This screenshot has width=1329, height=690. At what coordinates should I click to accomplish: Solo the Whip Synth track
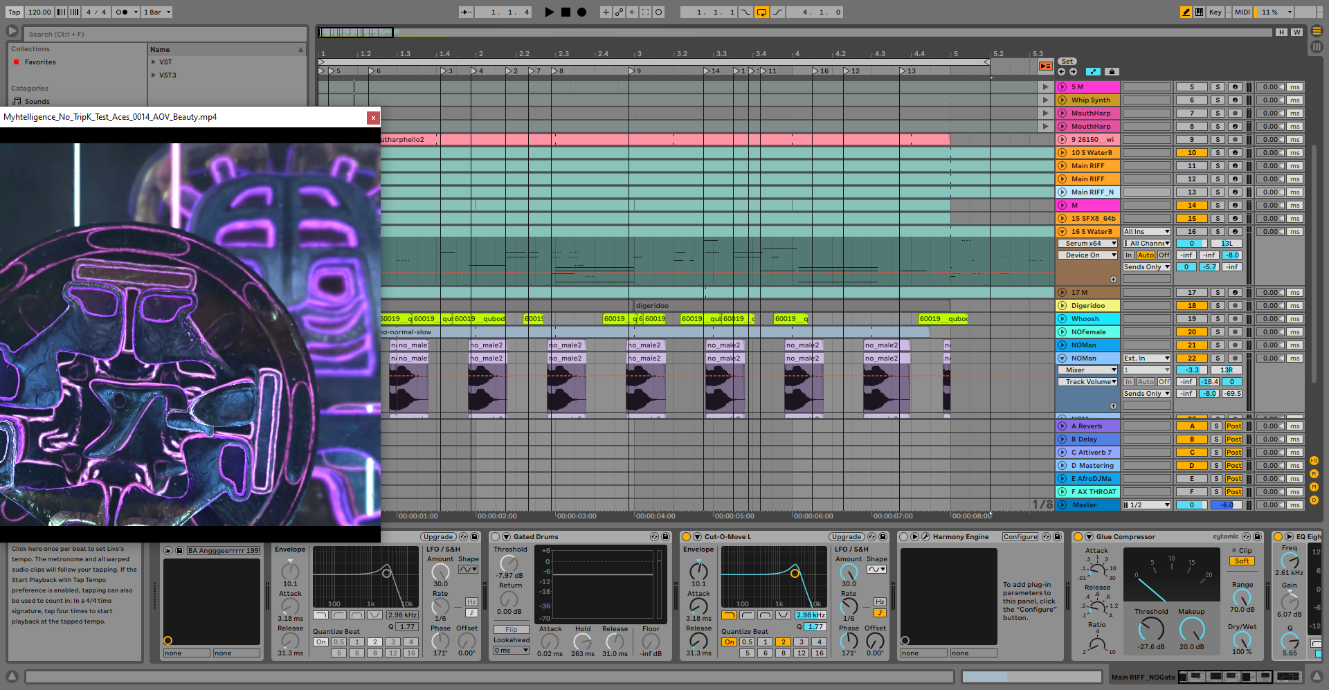click(x=1218, y=100)
